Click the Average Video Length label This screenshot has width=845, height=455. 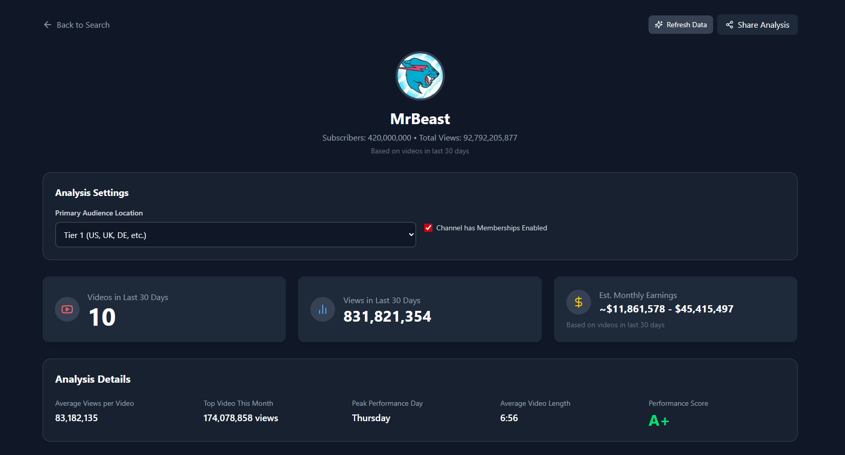coord(535,404)
